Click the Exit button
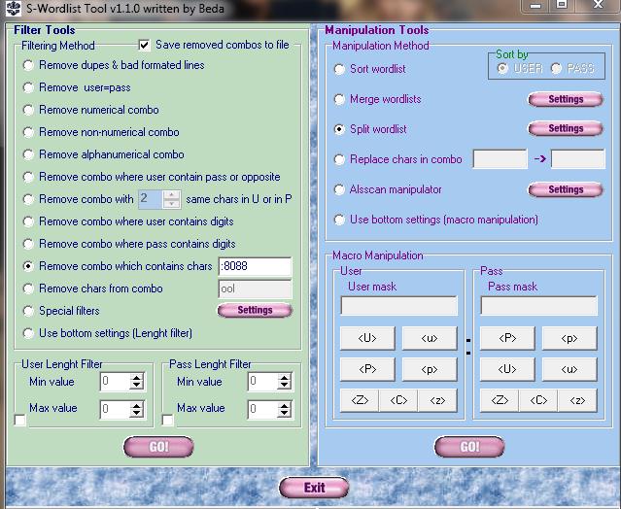The image size is (621, 509). pyautogui.click(x=314, y=488)
